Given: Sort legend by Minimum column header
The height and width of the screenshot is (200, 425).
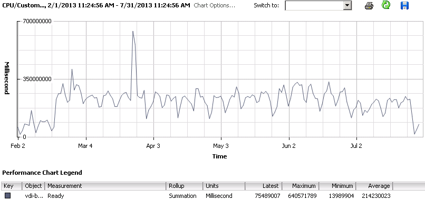Looking at the screenshot, I should point(337,186).
